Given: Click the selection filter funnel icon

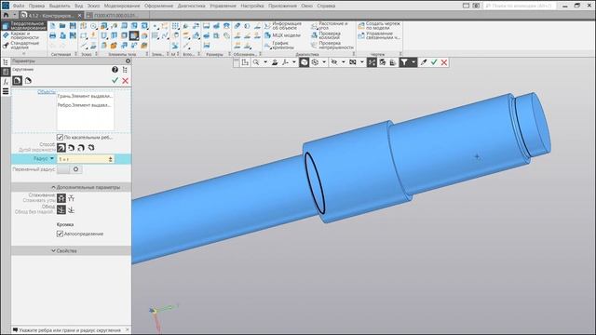Looking at the screenshot, I should coord(403,62).
